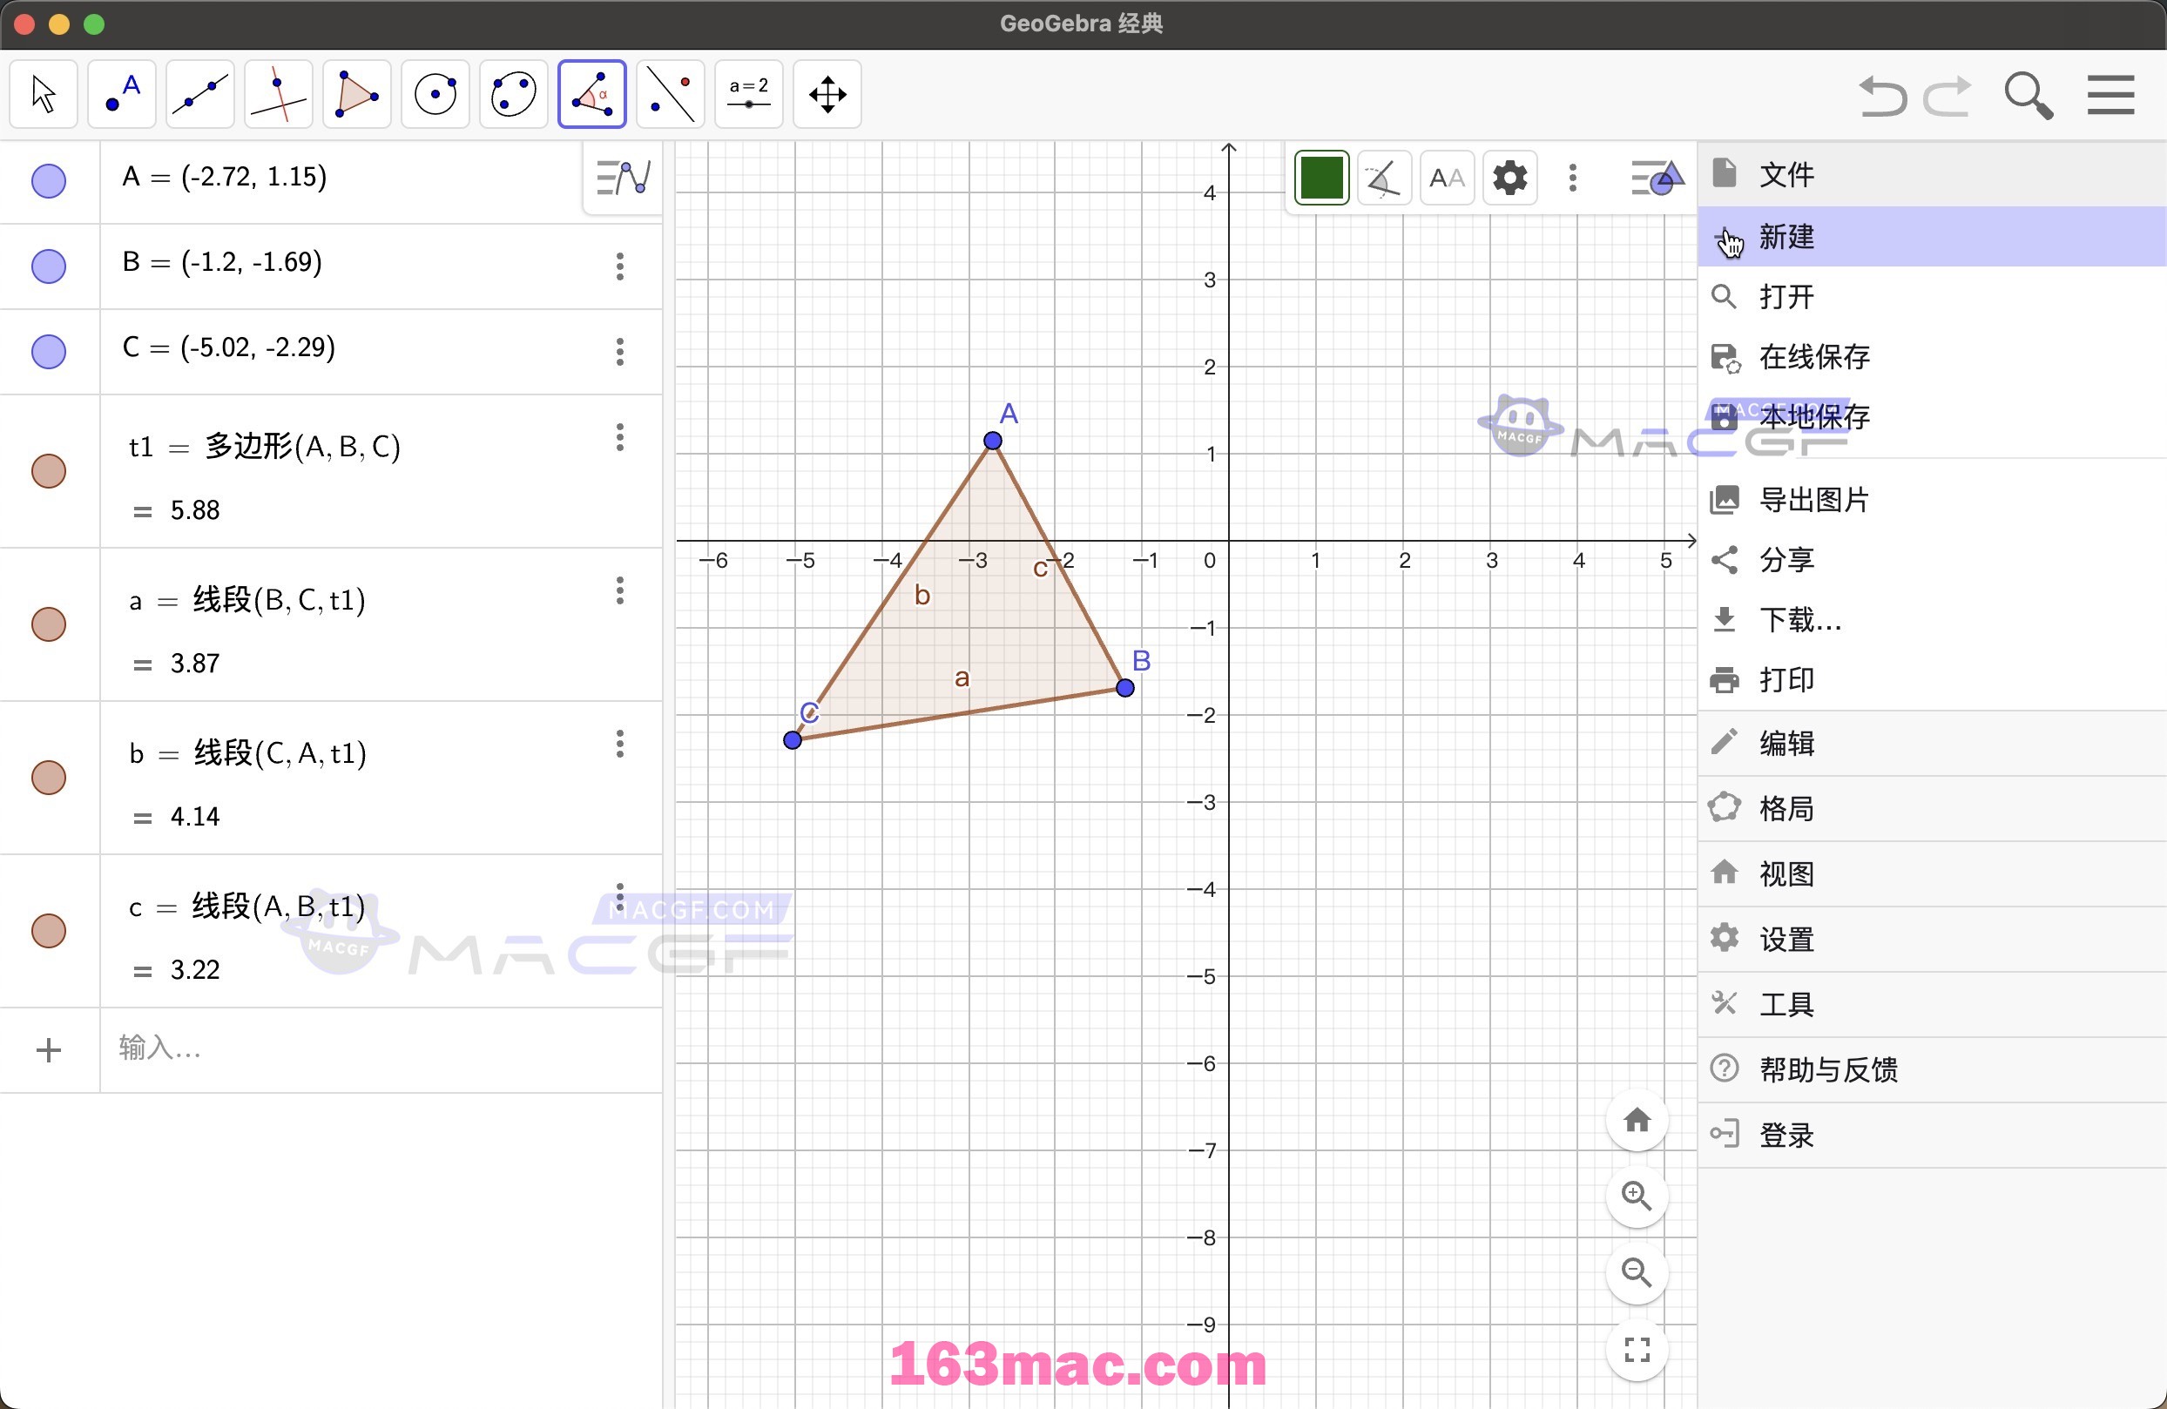Click the Redo arrow

point(1948,95)
